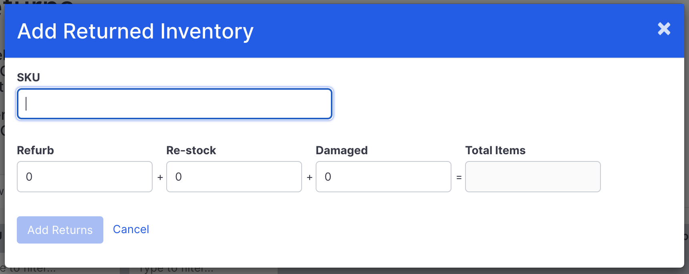689x274 pixels.
Task: Select the Refurb quantity field
Action: pyautogui.click(x=84, y=177)
